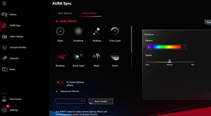Select the Advanced Effects radio button
Viewport: 211px width, 116px height.
click(57, 91)
